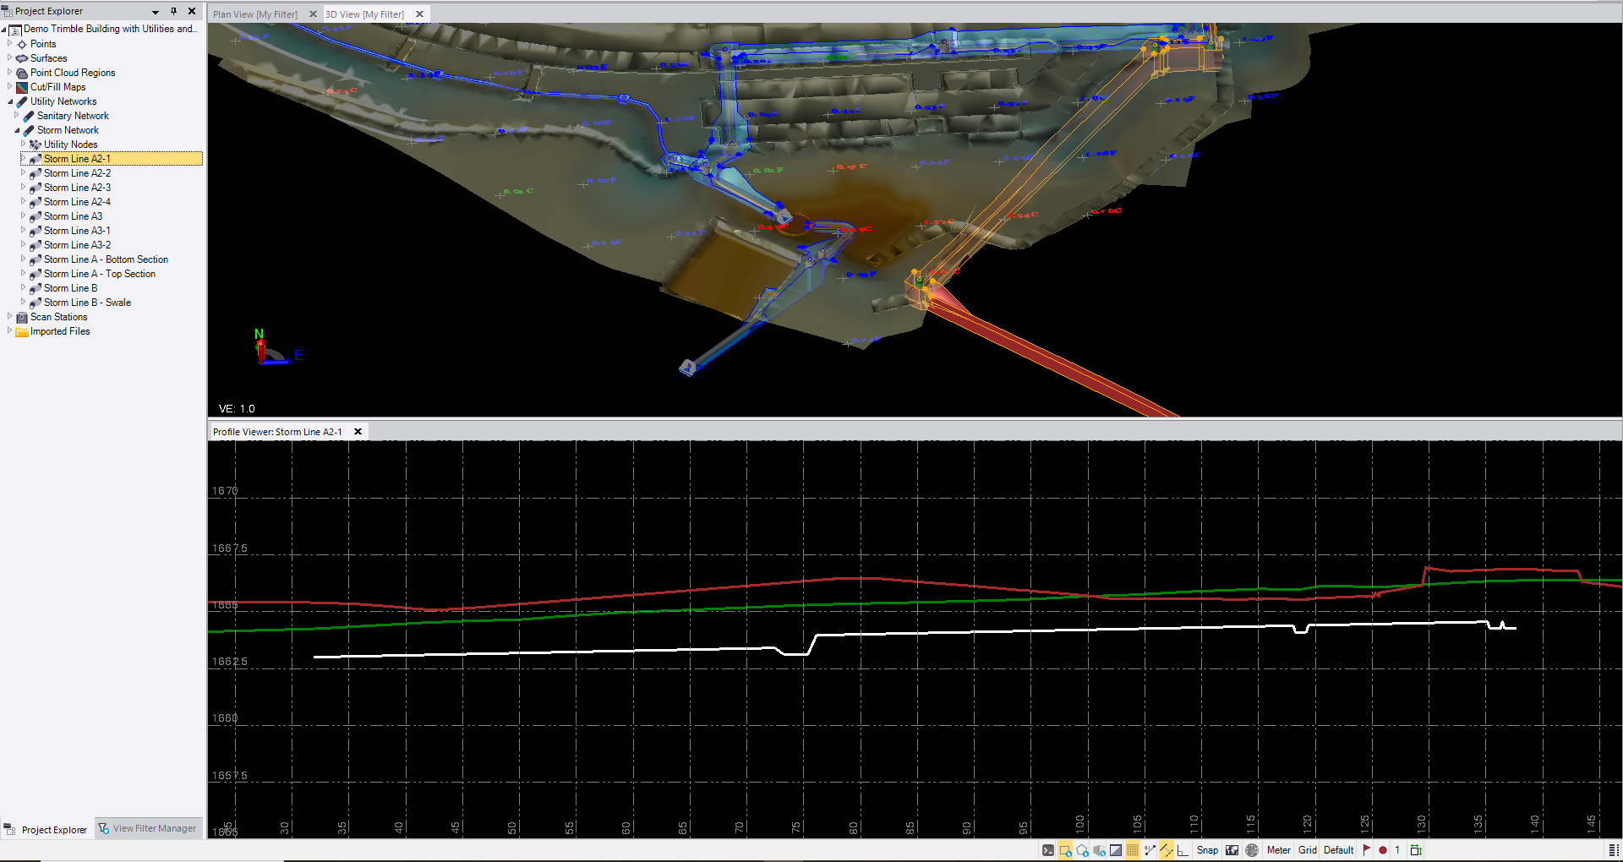Screen dimensions: 1623x862
Task: Click the globe coordinate system icon
Action: [1252, 850]
